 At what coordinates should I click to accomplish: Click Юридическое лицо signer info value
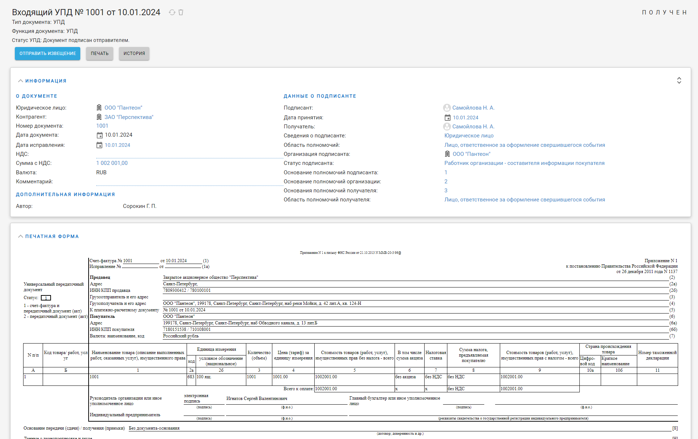pos(469,136)
